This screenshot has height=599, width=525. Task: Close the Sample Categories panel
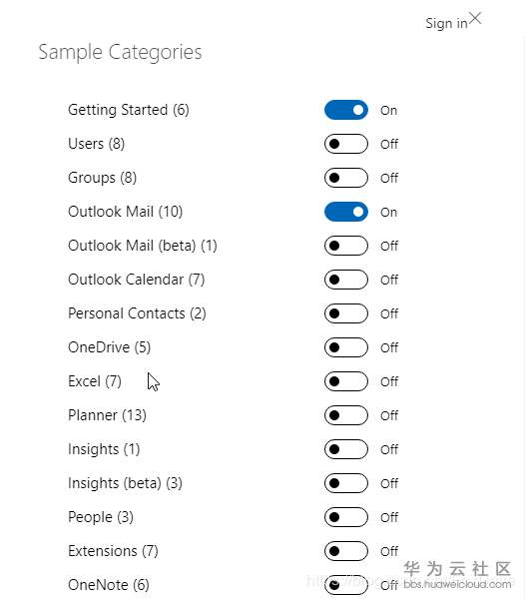pyautogui.click(x=475, y=18)
